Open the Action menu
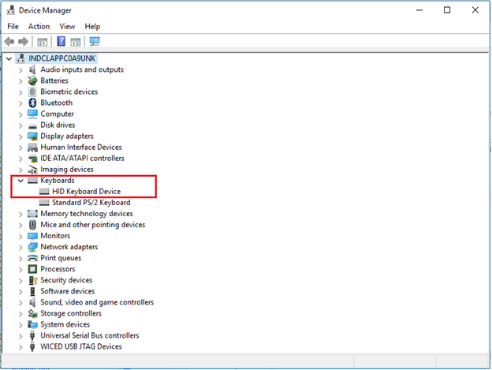The height and width of the screenshot is (370, 492). click(x=39, y=26)
